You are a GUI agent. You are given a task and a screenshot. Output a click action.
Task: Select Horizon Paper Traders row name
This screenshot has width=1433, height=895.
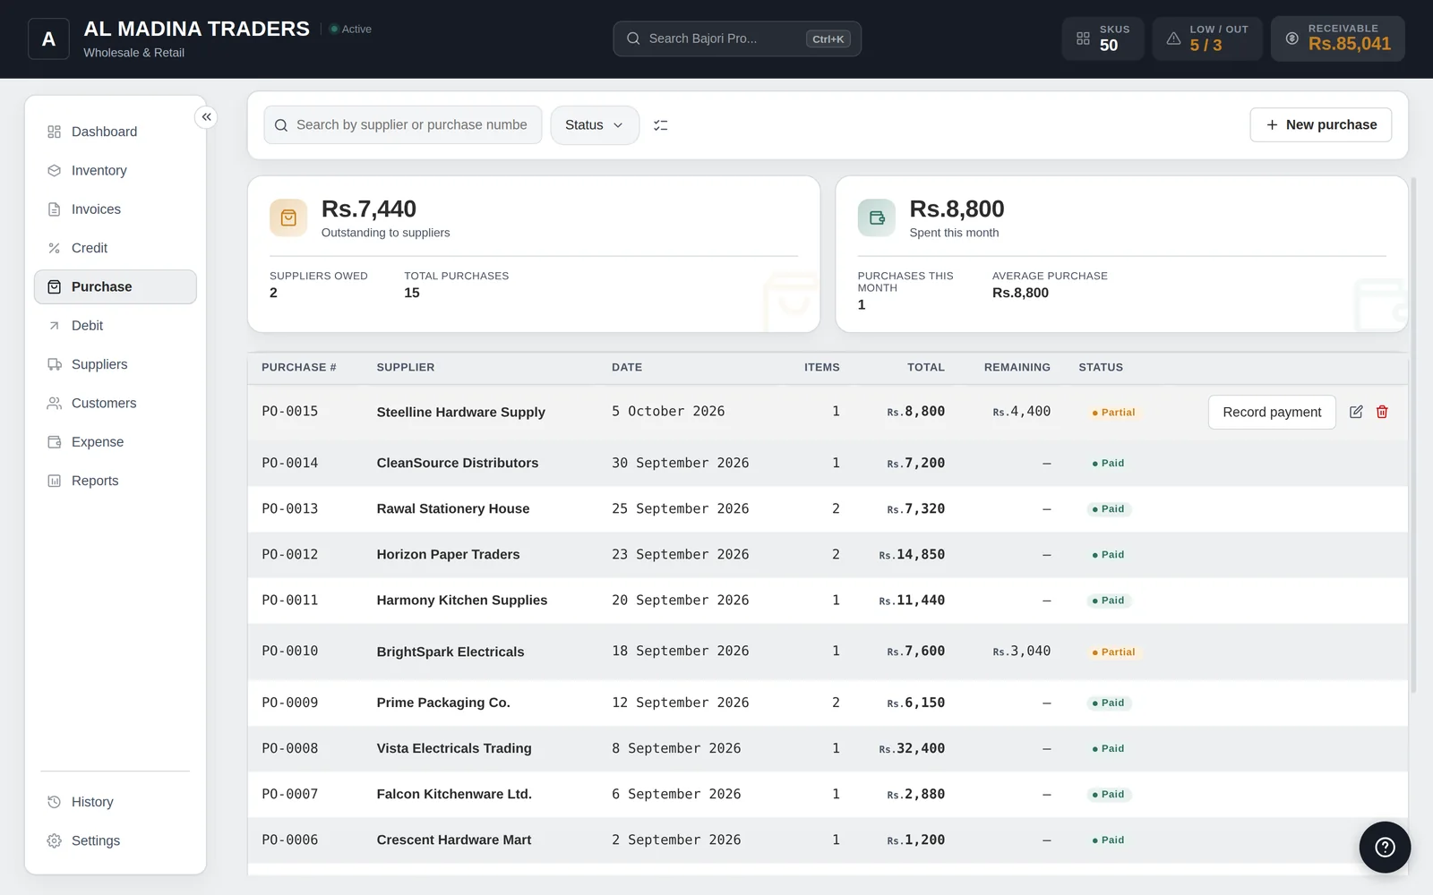(449, 555)
